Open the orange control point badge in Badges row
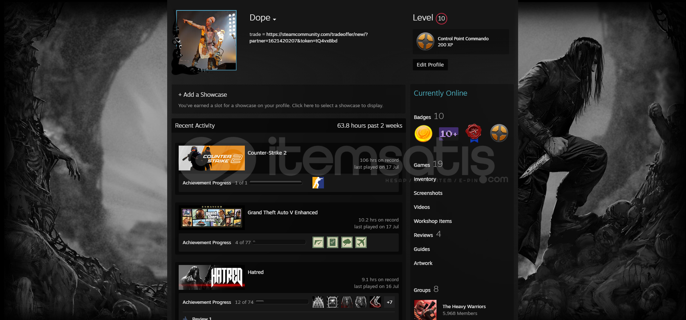686x320 pixels. coord(499,133)
